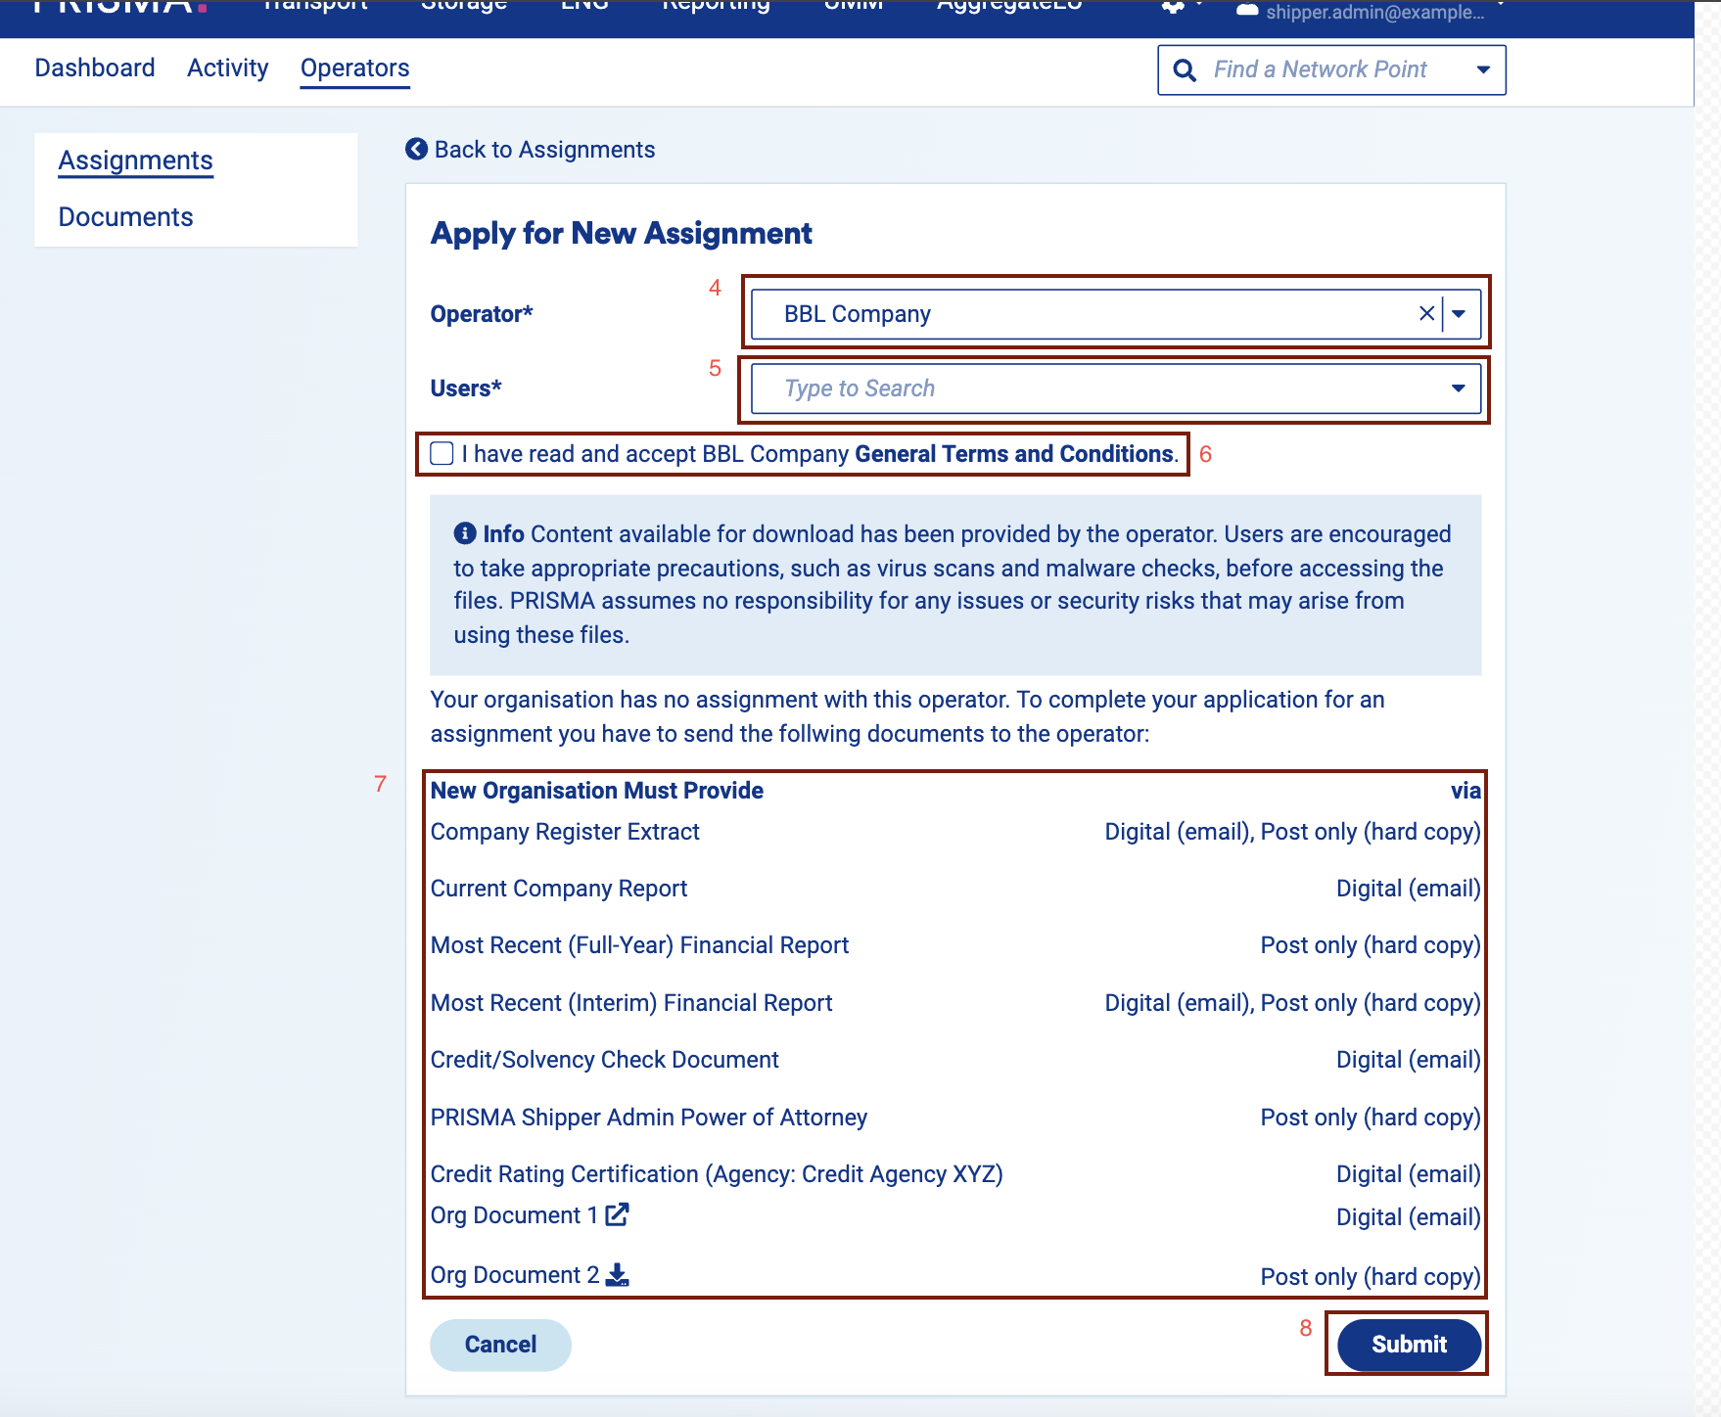Open Assignments in the side menu

coord(136,160)
